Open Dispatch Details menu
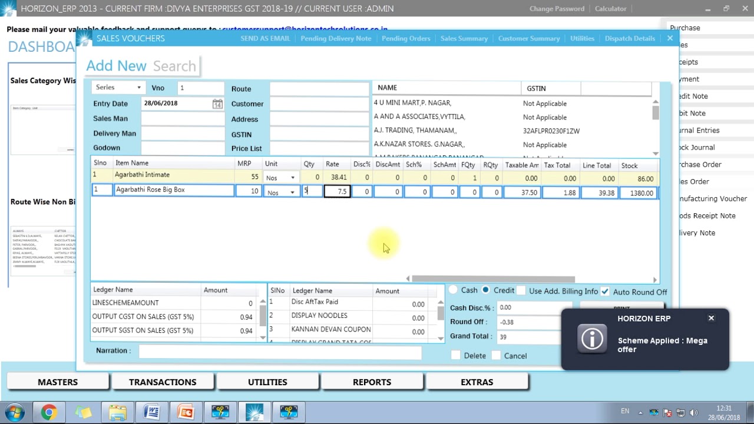The height and width of the screenshot is (424, 754). (630, 38)
